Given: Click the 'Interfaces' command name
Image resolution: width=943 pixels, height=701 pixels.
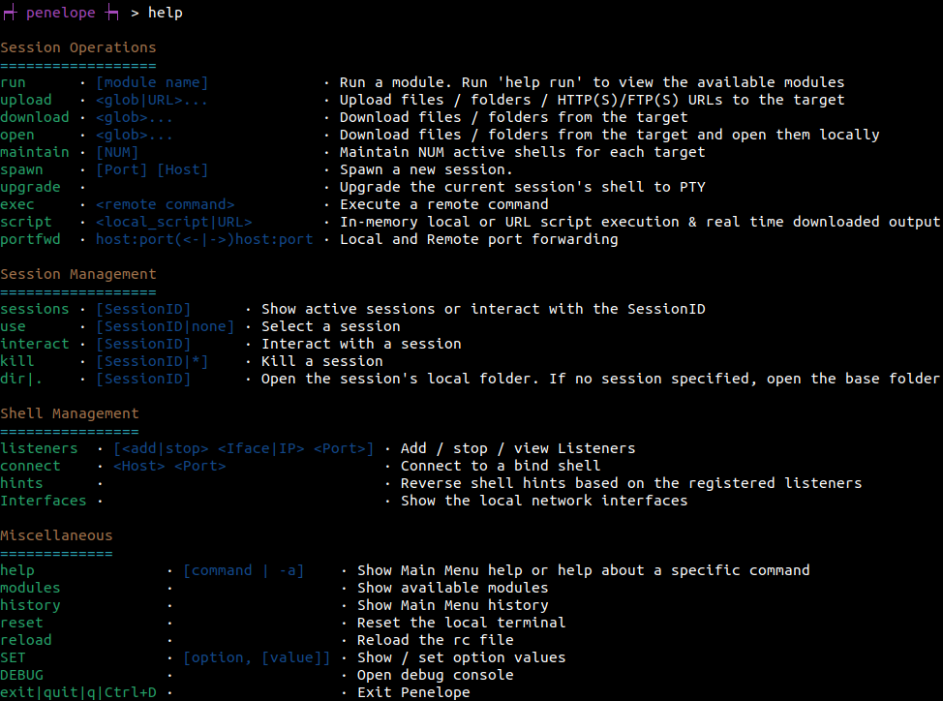Looking at the screenshot, I should click(x=44, y=501).
